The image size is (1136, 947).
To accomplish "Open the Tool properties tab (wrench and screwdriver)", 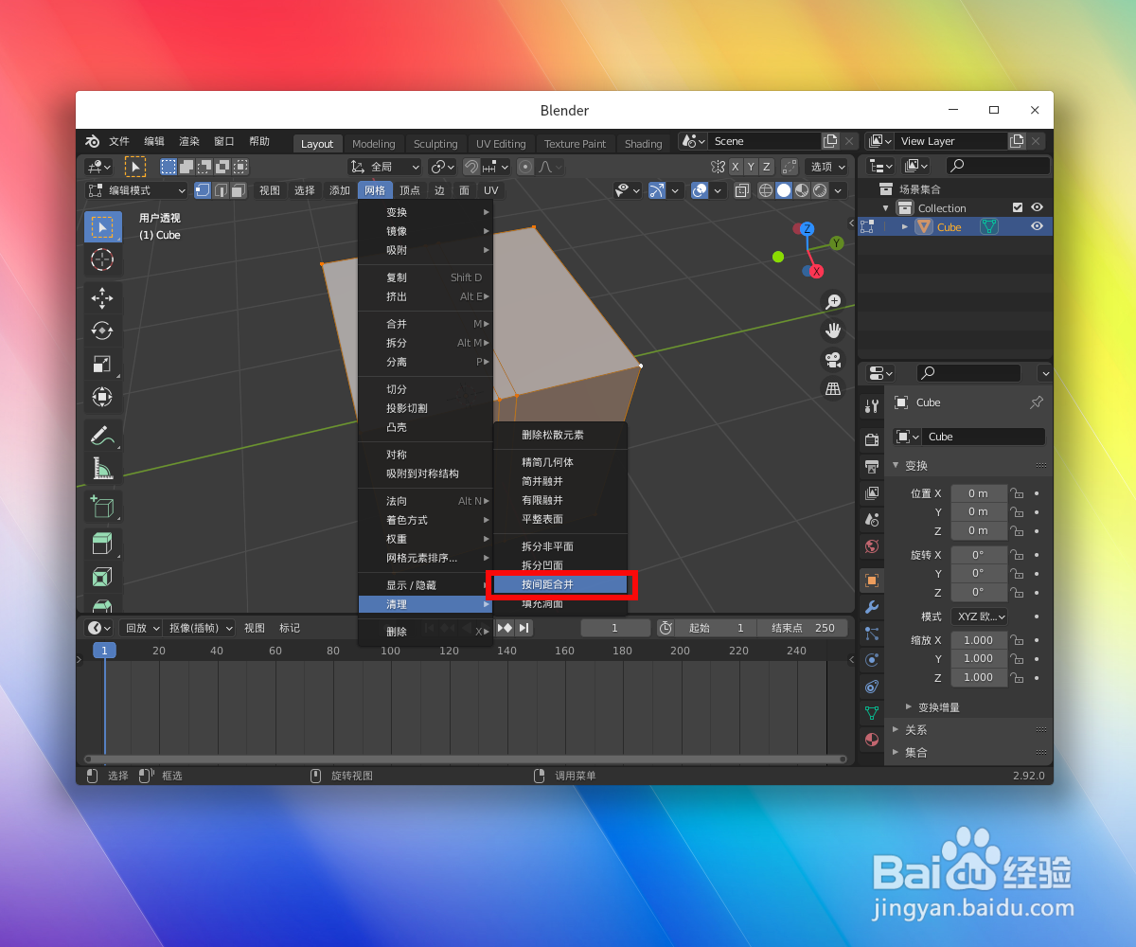I will 872,406.
